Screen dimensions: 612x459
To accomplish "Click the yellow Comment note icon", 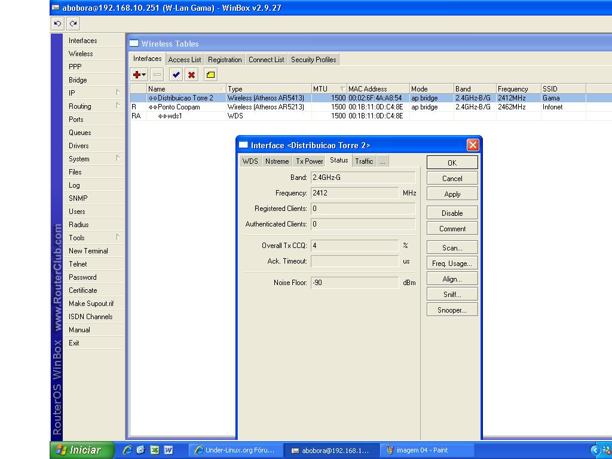I will (210, 75).
